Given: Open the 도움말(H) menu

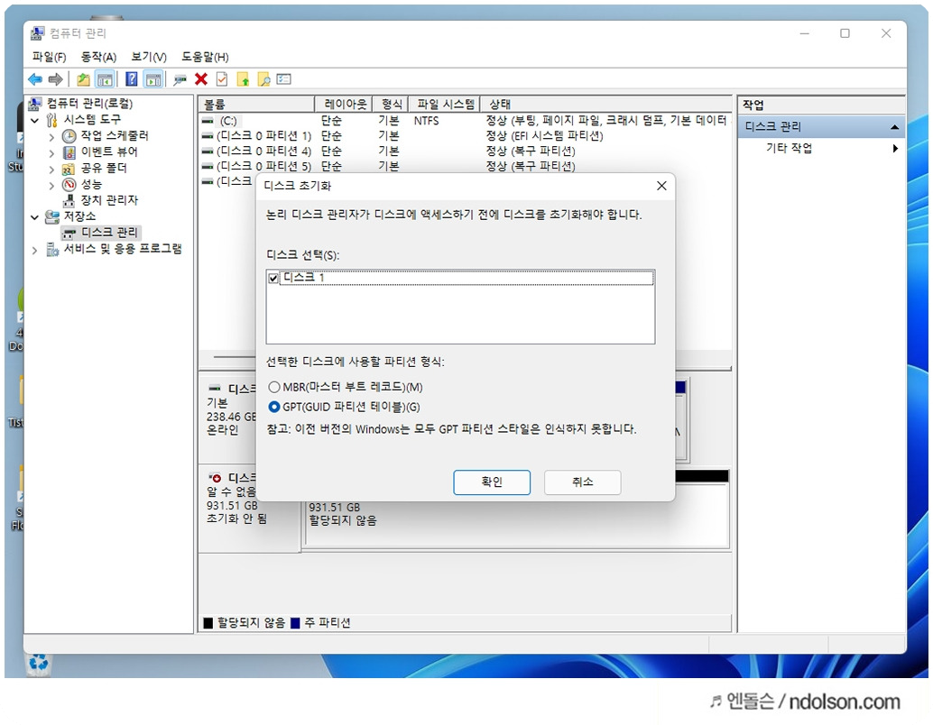Looking at the screenshot, I should pos(205,57).
